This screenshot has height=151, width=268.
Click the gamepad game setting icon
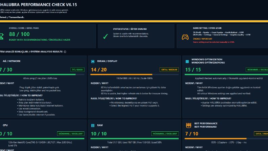coord(185,37)
